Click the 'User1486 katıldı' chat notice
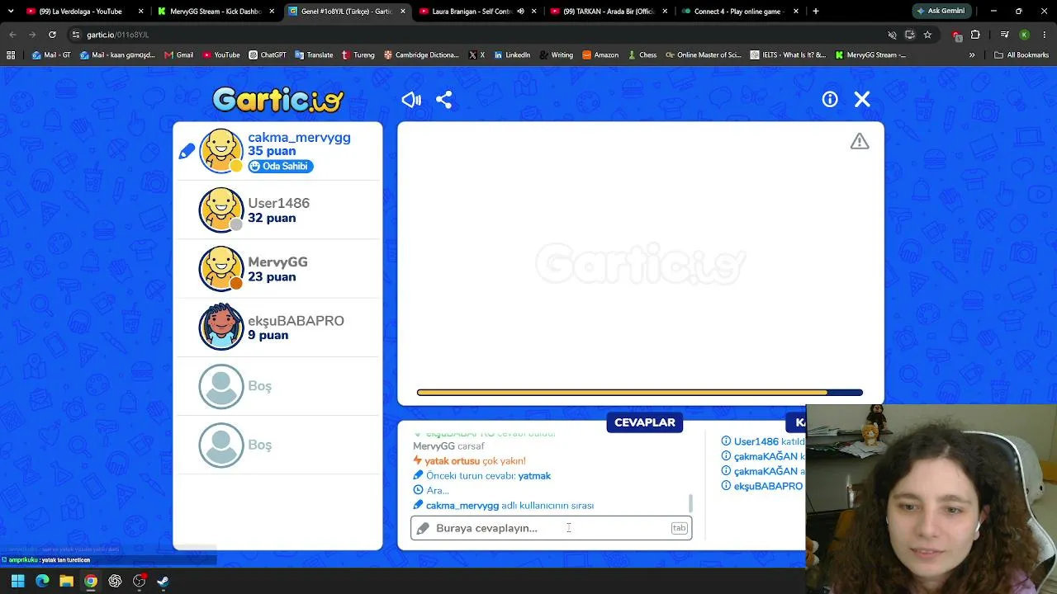Image resolution: width=1057 pixels, height=594 pixels. [763, 441]
